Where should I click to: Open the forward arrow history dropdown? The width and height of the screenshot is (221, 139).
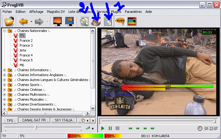pyautogui.click(x=47, y=21)
